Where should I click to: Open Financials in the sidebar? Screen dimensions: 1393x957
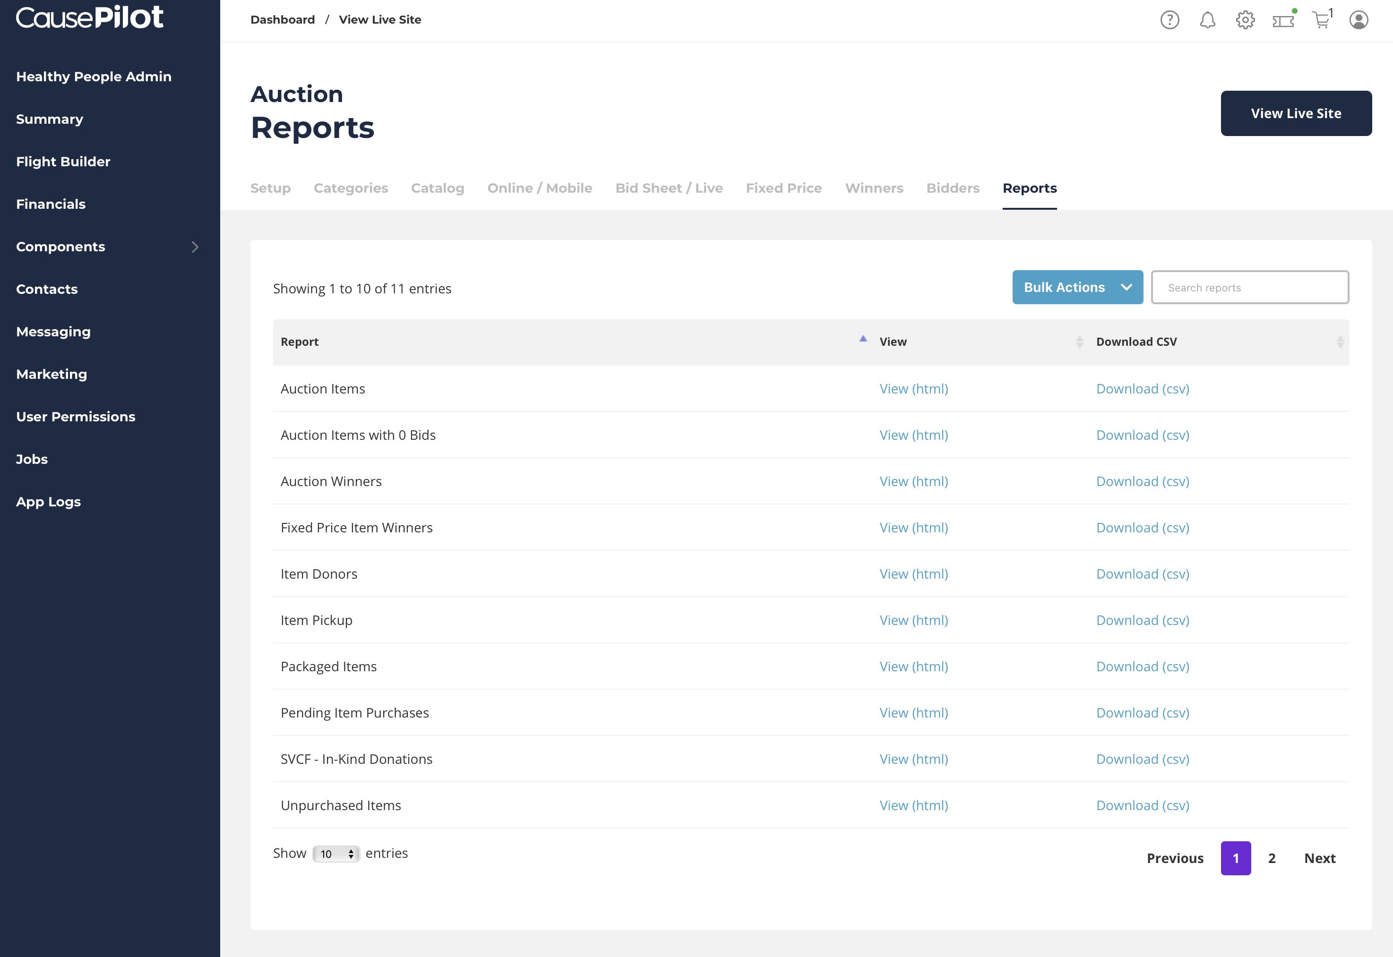click(x=51, y=205)
